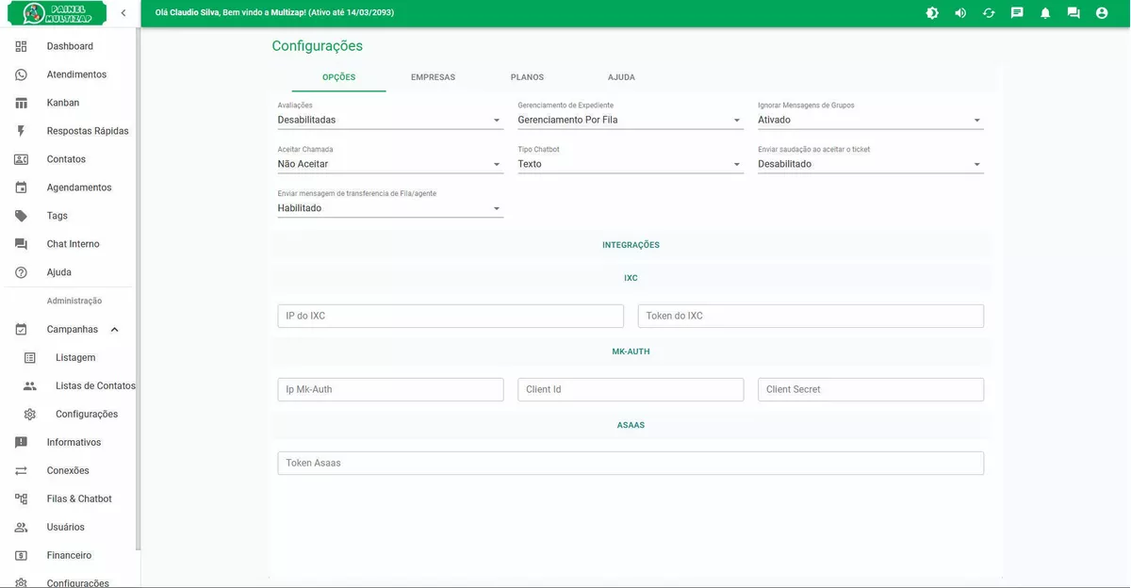The image size is (1131, 588).
Task: Switch to the Empresas tab
Action: [434, 77]
